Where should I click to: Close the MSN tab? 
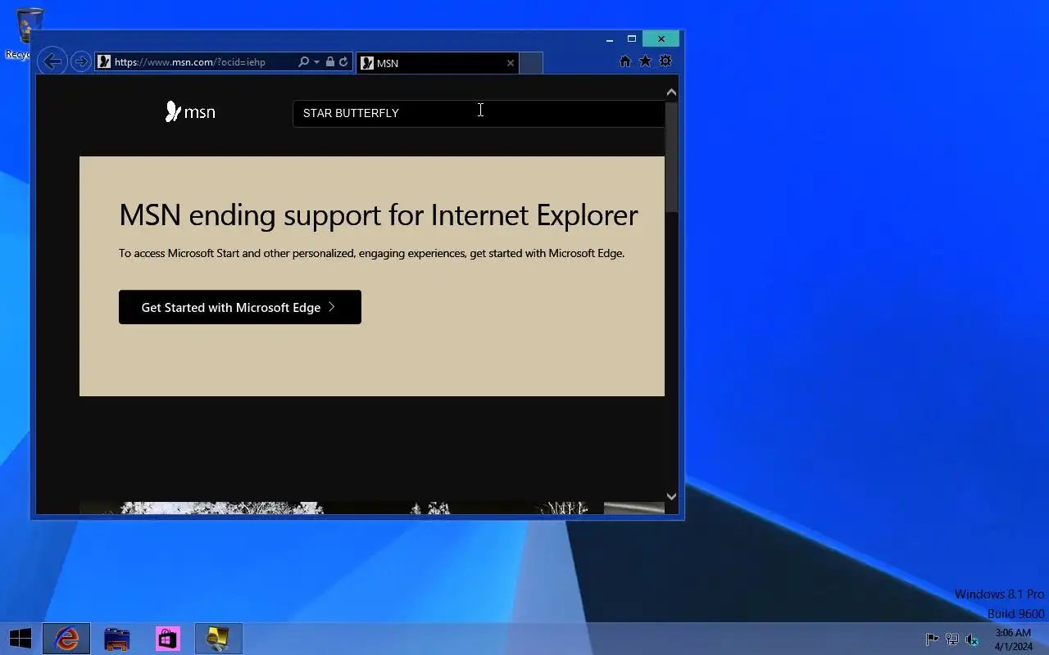tap(511, 63)
